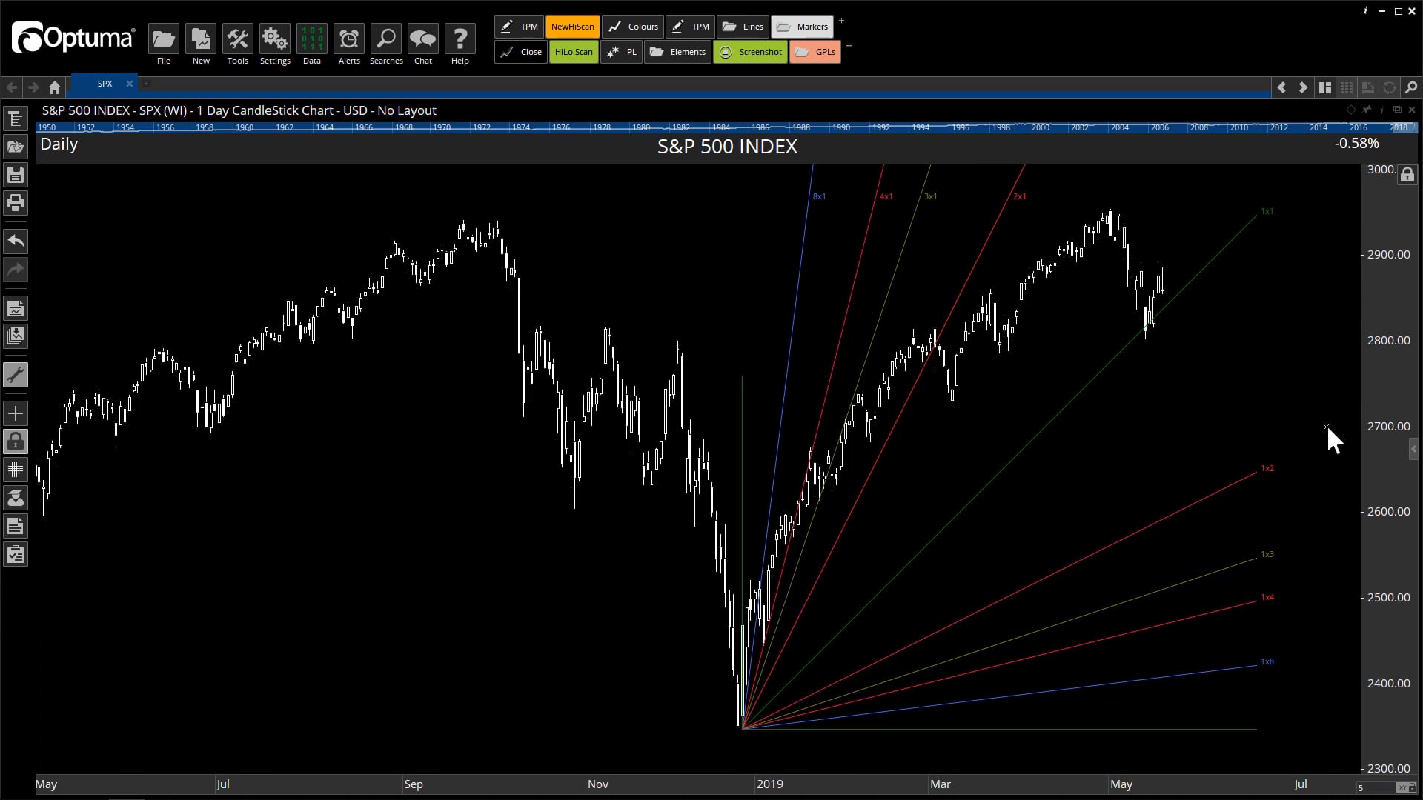Click the green HiLo Scan button
This screenshot has height=800, width=1423.
574,52
